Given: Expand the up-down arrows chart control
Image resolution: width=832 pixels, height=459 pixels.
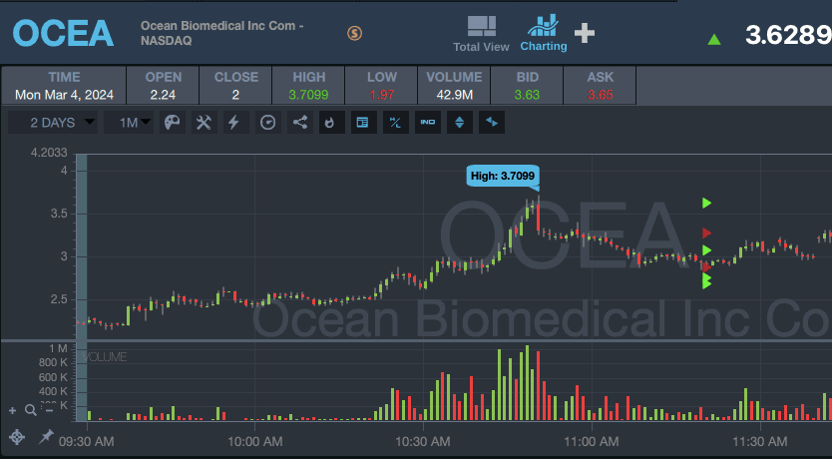Looking at the screenshot, I should [x=459, y=122].
